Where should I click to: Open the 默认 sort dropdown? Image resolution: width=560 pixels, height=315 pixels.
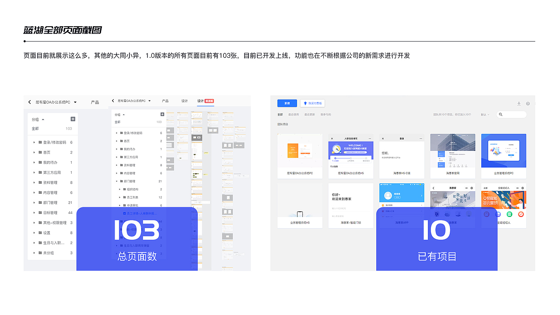(486, 114)
